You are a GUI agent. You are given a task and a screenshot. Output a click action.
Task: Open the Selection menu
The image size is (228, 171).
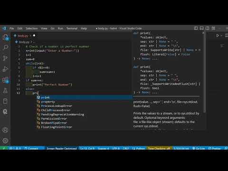(x=32, y=28)
